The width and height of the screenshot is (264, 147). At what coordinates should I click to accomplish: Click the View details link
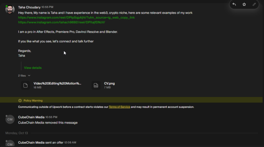tap(33, 68)
